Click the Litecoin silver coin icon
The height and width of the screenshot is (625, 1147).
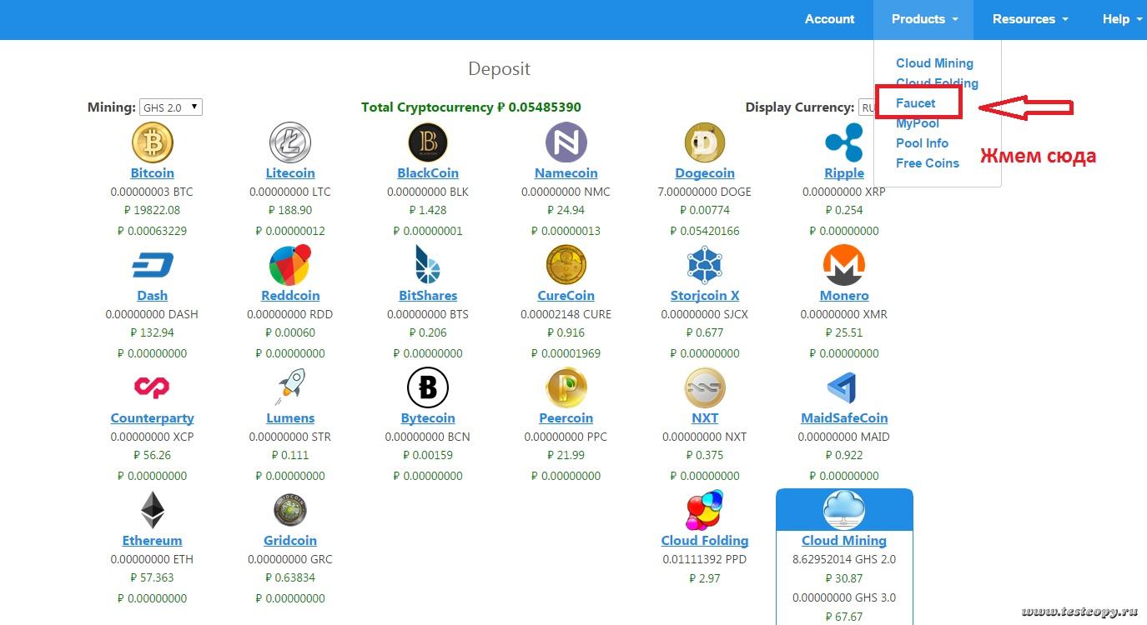(x=289, y=142)
